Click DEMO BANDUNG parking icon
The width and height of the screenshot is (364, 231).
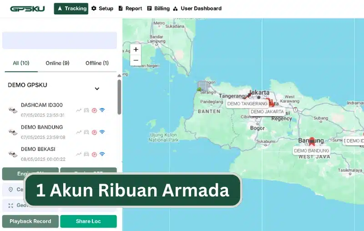[x=94, y=132]
